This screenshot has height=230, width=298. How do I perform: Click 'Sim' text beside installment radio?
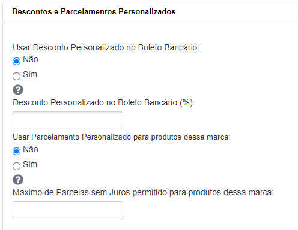(x=30, y=164)
